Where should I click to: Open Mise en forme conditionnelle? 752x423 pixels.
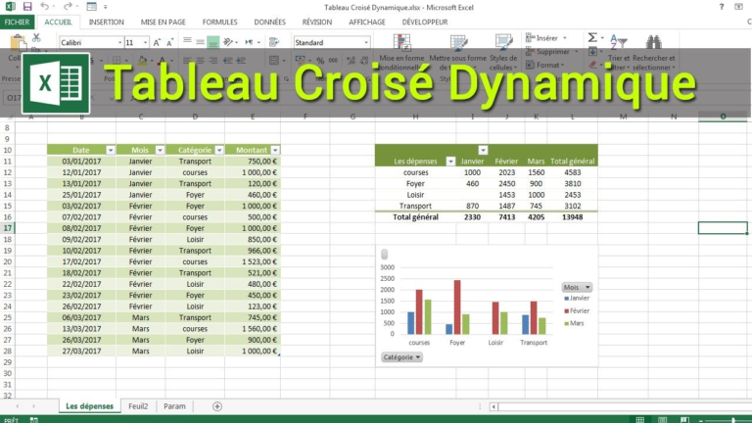coord(401,53)
